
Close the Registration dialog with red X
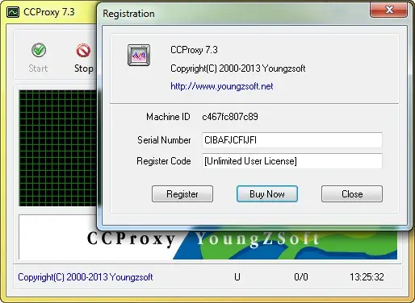point(389,10)
